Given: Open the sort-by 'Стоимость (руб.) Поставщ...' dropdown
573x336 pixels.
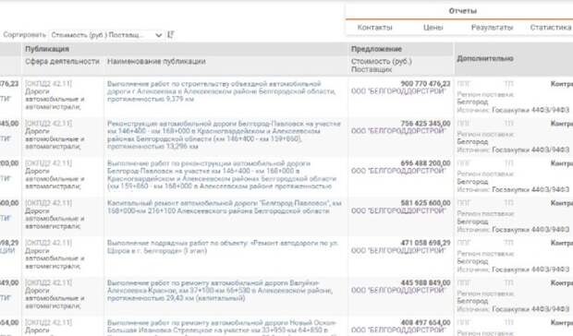Looking at the screenshot, I should click(x=106, y=35).
